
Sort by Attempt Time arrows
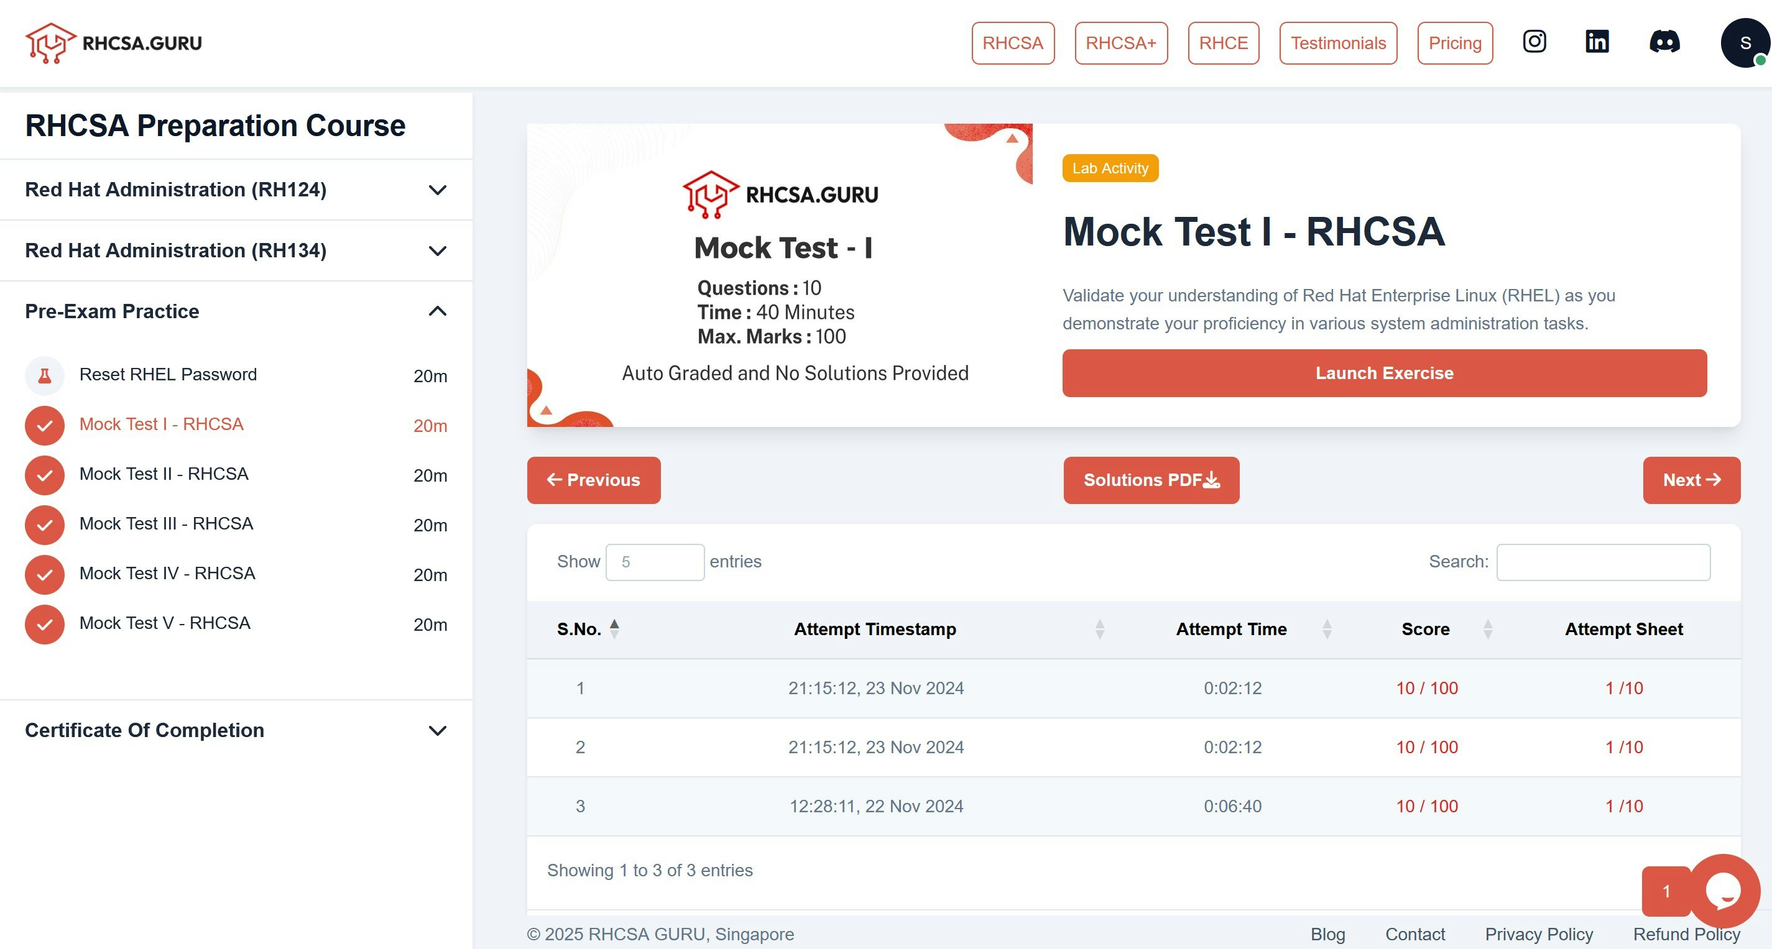coord(1327,628)
